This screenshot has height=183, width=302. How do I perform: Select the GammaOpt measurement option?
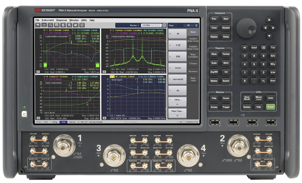(177, 79)
